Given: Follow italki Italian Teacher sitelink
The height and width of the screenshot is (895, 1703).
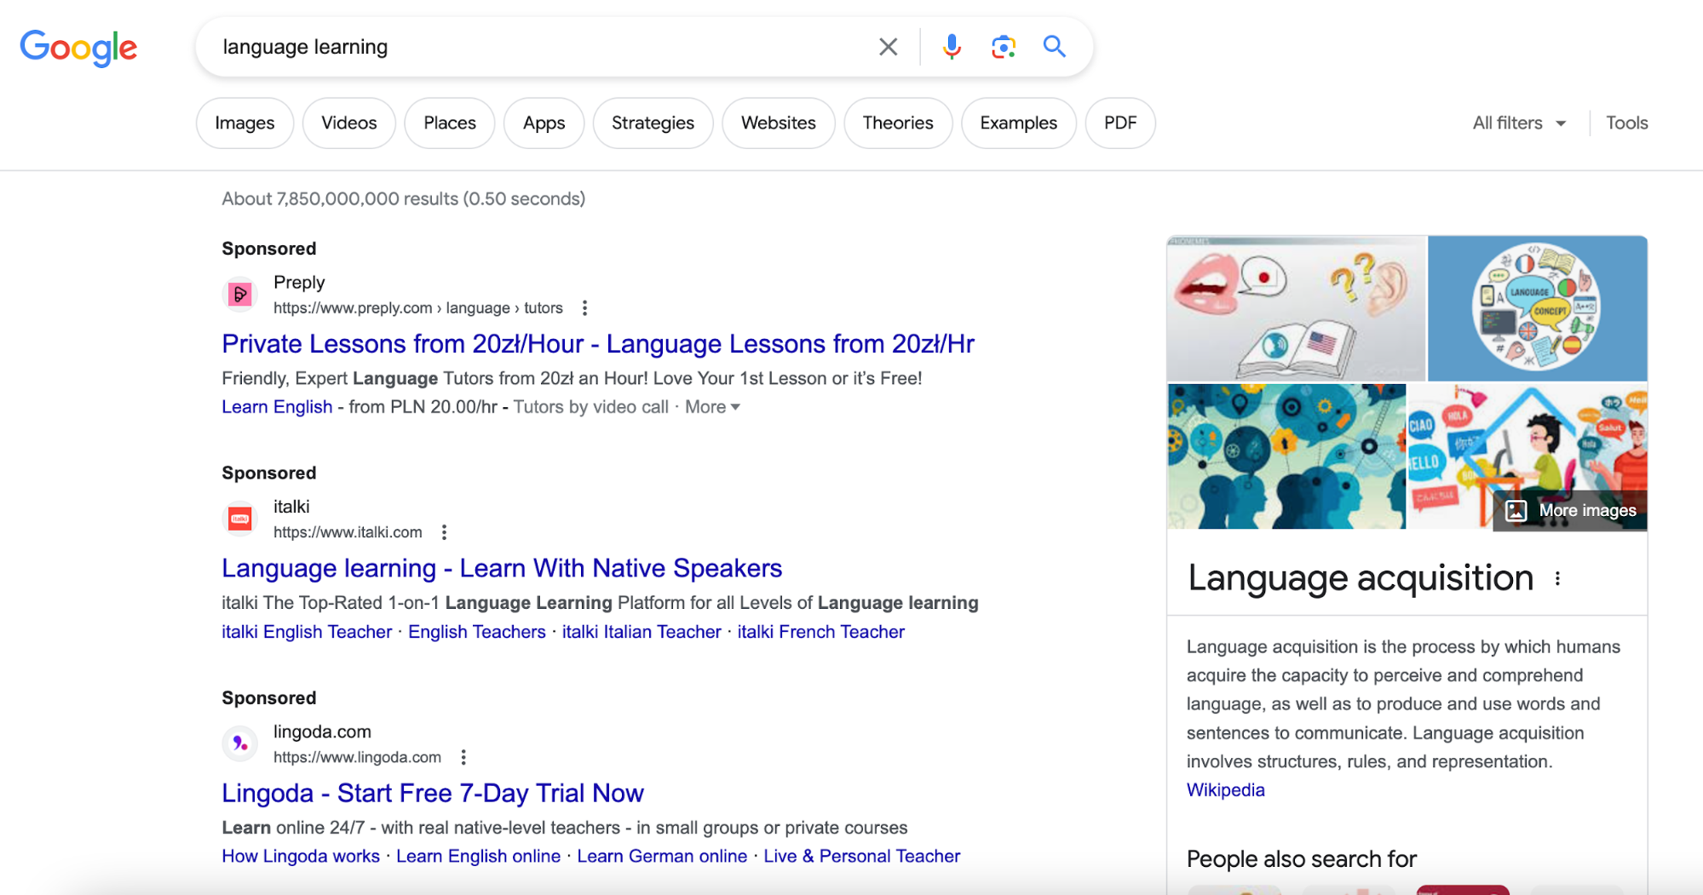Looking at the screenshot, I should 642,632.
